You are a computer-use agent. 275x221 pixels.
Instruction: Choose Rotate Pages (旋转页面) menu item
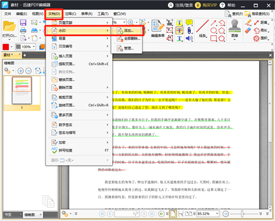[x=79, y=105]
